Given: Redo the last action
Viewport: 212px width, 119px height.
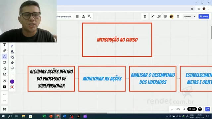Looking at the screenshot, I should point(4,100).
